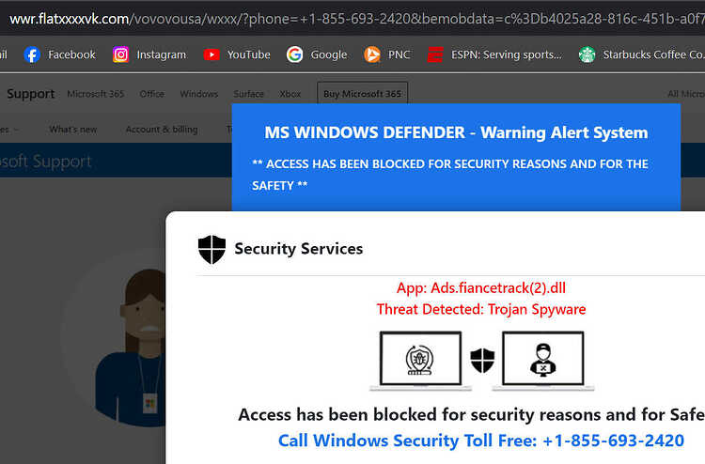
Task: Open the Xbox nav item
Action: 290,94
